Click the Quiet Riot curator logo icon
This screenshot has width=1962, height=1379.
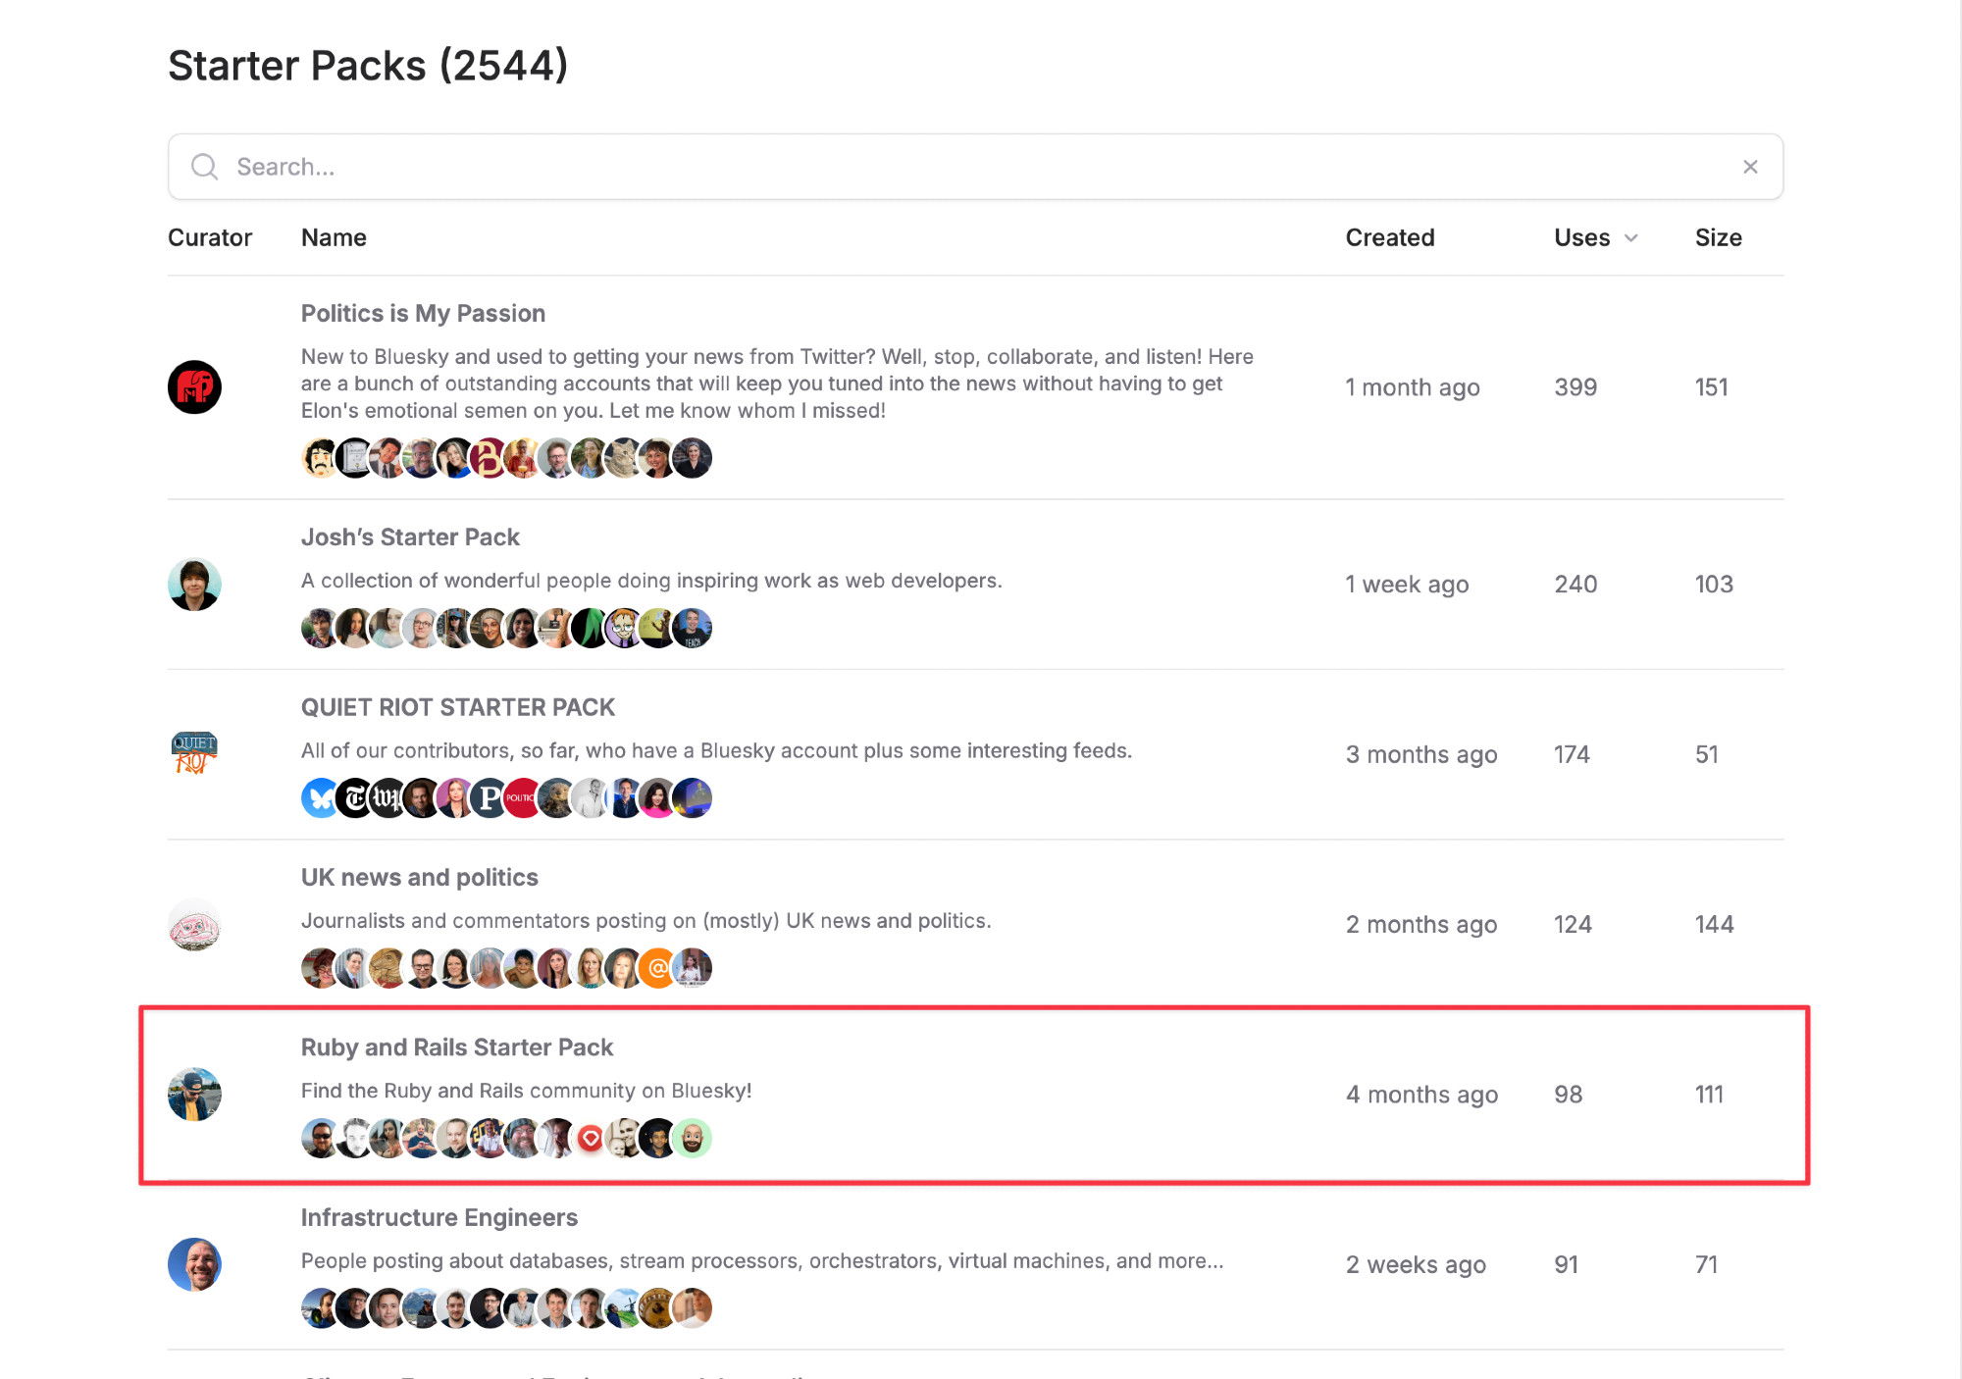pyautogui.click(x=194, y=753)
